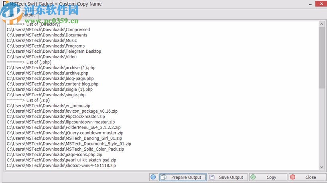Click the scrollbar down arrow
Screen dimensions: 327x183
321,167
